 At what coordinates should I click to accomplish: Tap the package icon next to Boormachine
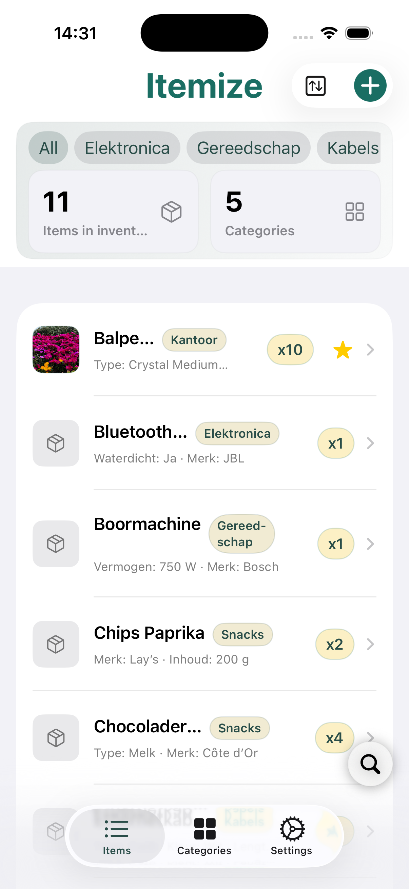[56, 544]
